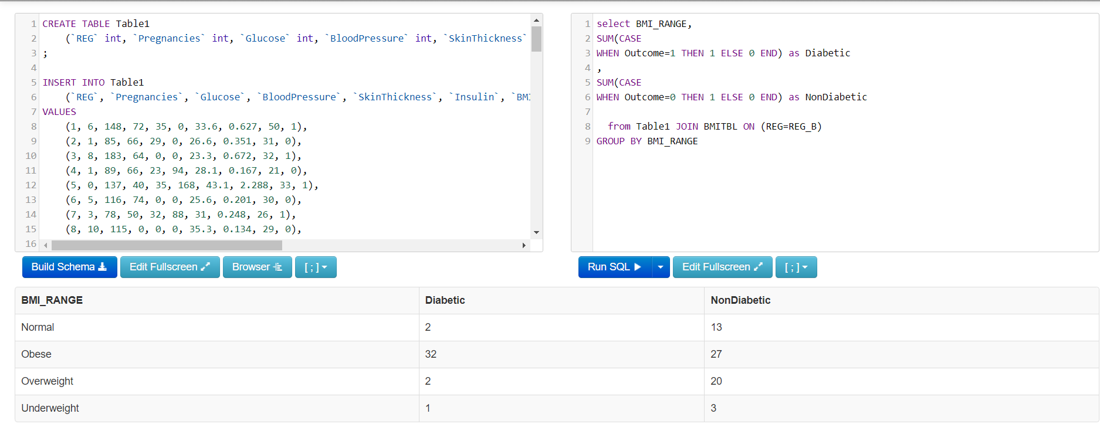Viewport: 1100px width, 424px height.
Task: Click NonDiabetic value 20 for Overweight
Action: 716,381
